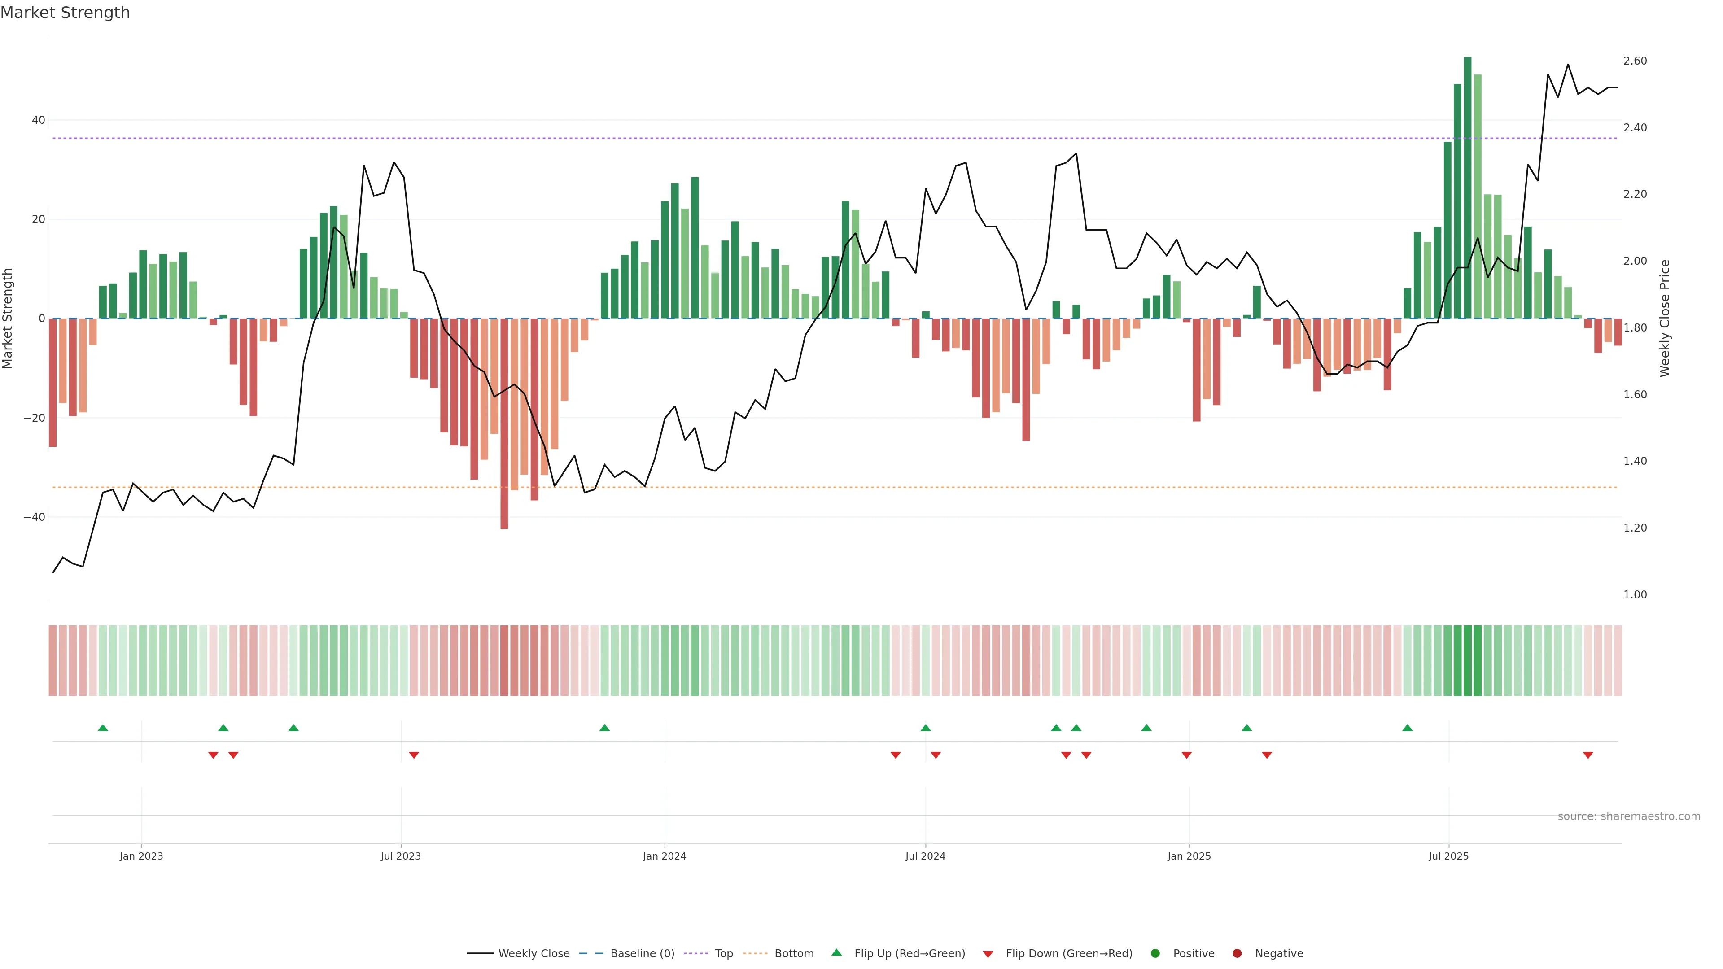Click the Jan 2024 x-axis label
This screenshot has width=1723, height=969.
(664, 857)
